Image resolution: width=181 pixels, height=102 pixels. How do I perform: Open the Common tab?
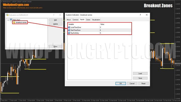pos(75,20)
